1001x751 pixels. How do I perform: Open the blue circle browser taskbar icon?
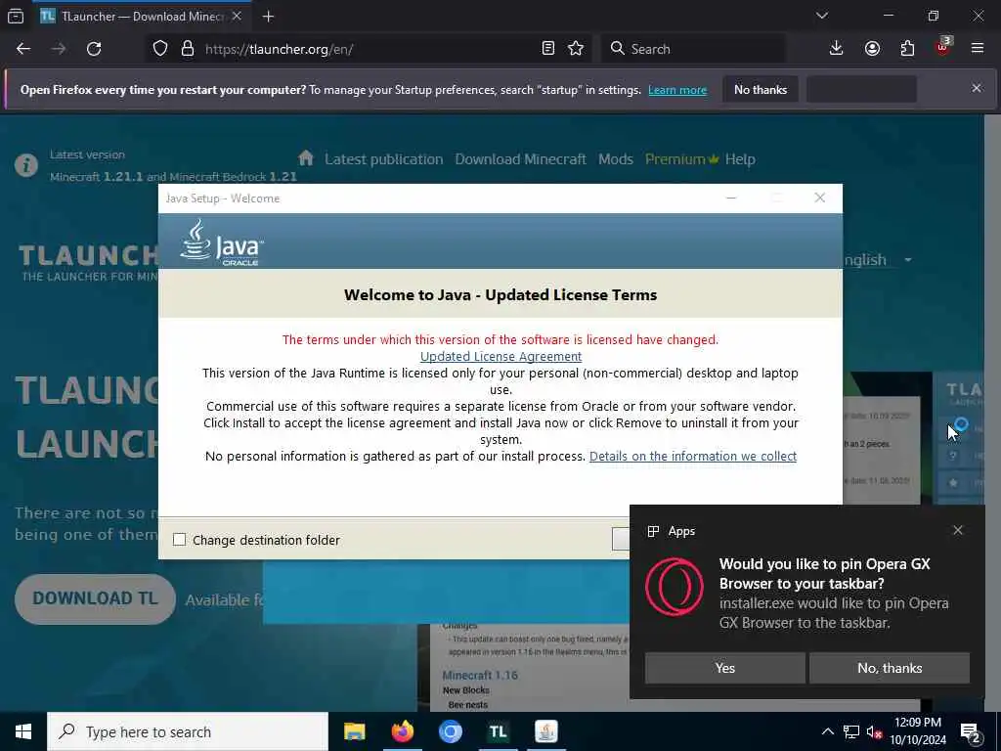(450, 731)
